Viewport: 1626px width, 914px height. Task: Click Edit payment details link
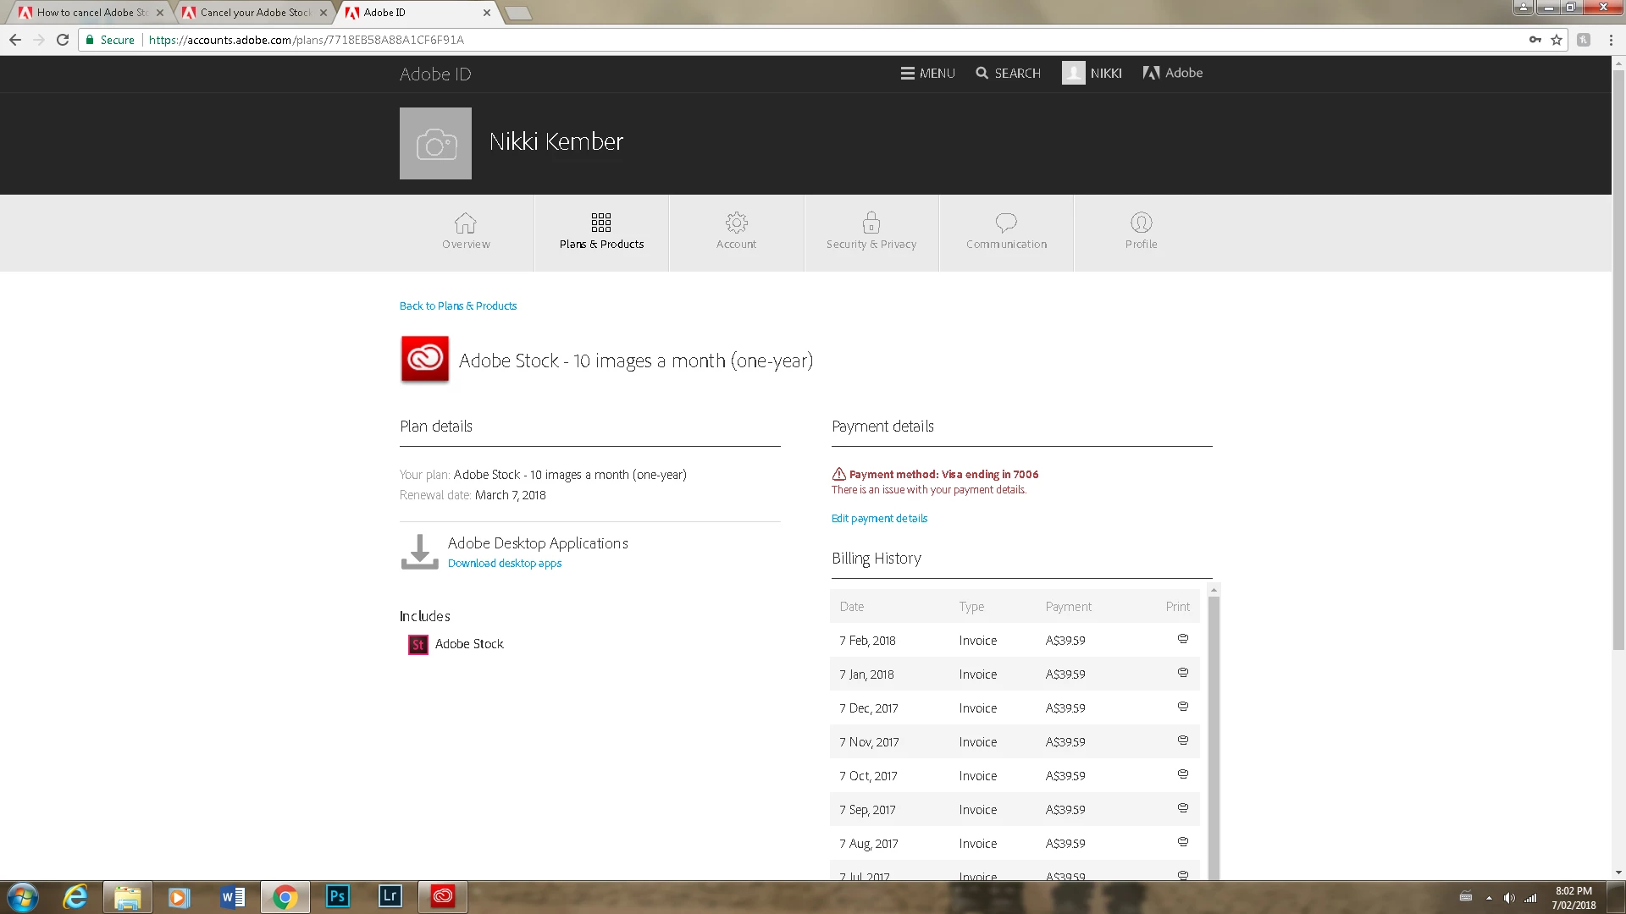point(879,519)
